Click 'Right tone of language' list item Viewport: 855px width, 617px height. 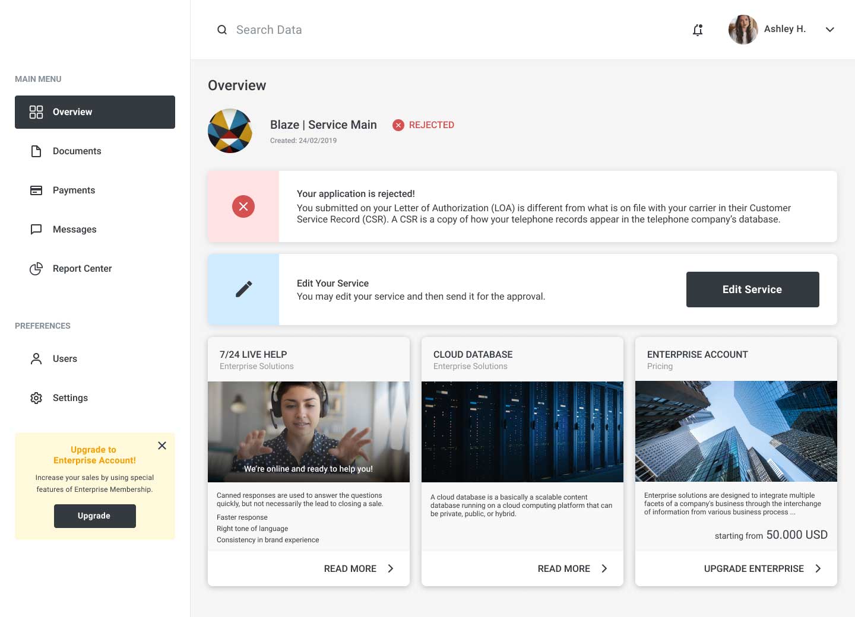click(x=252, y=529)
